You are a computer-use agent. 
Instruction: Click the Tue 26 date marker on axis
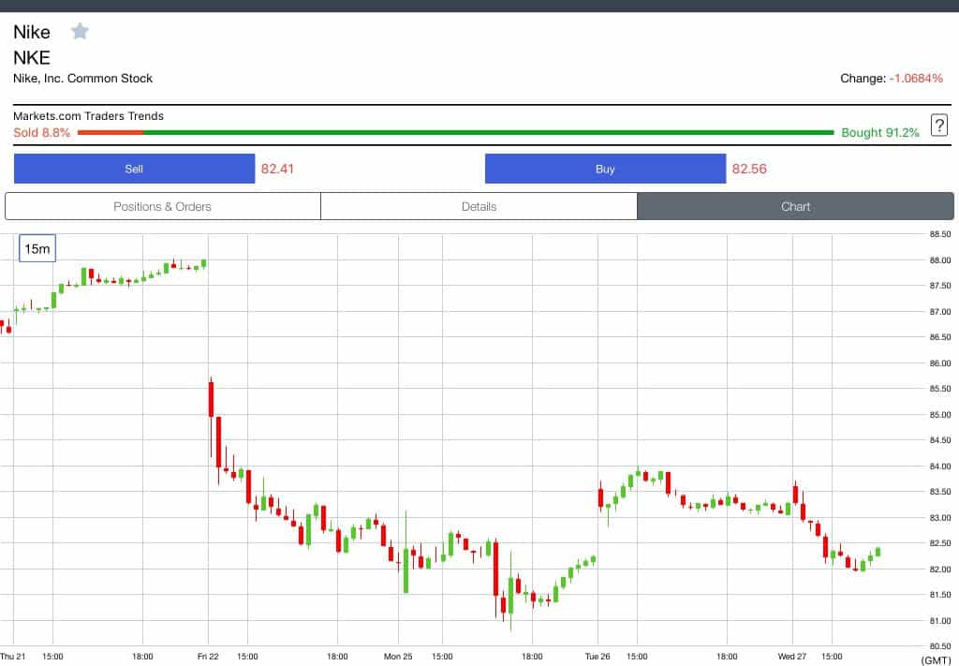(x=597, y=657)
